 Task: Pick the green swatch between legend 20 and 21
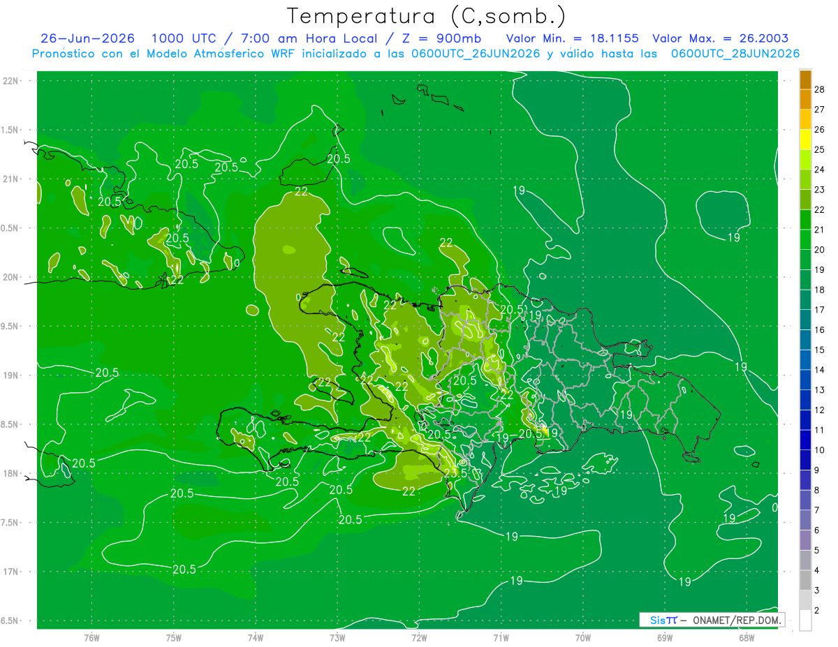(805, 240)
